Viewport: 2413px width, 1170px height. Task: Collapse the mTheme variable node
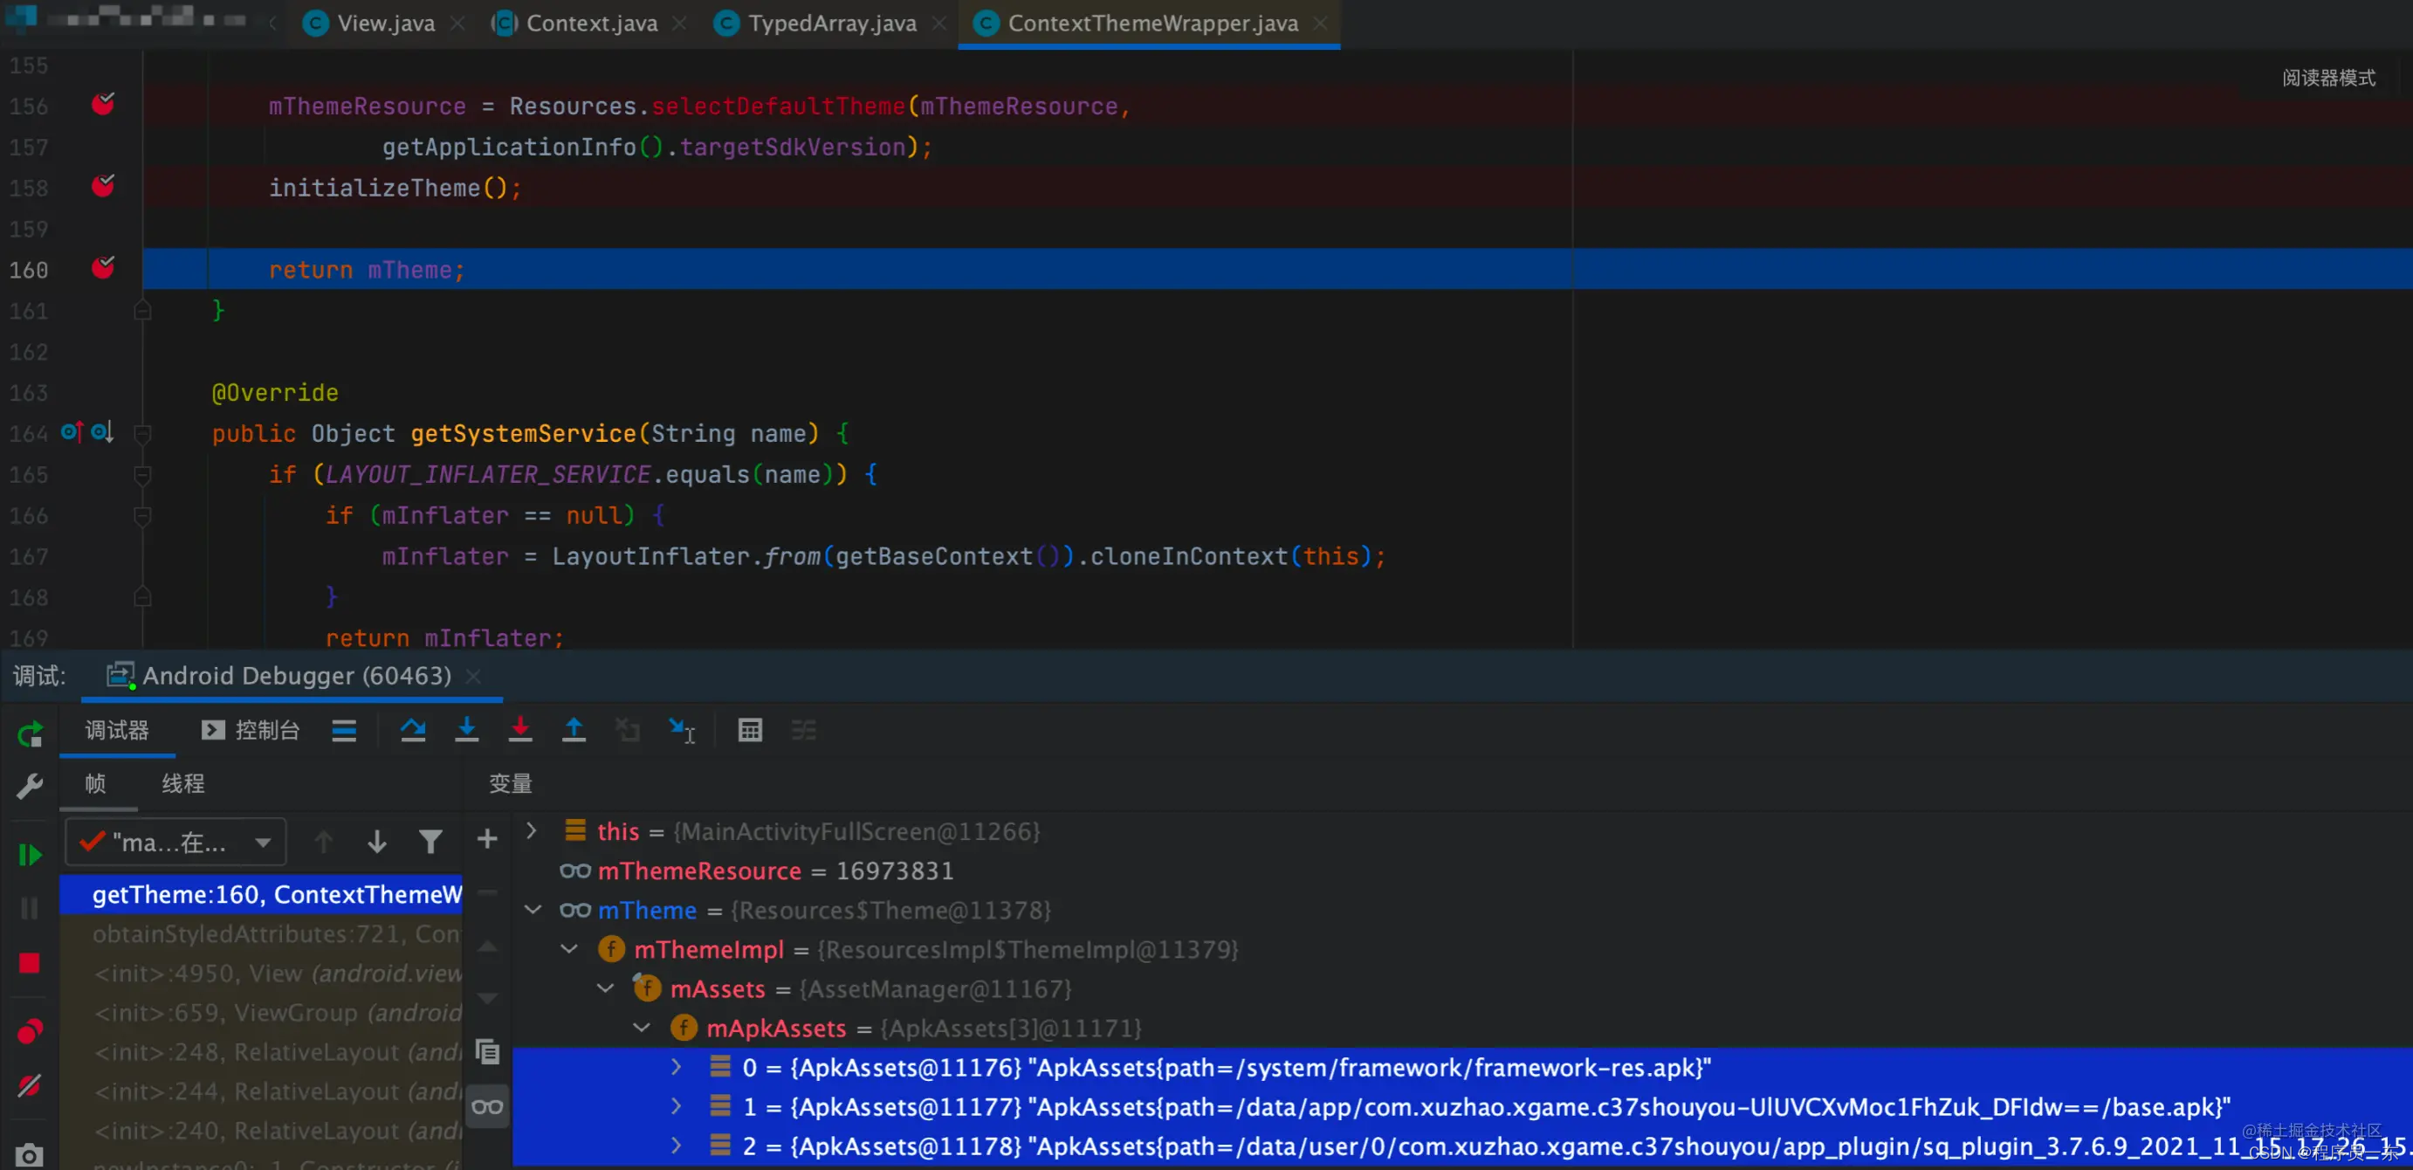tap(533, 910)
